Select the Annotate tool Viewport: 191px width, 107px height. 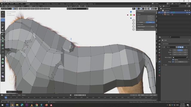pyautogui.click(x=3, y=34)
